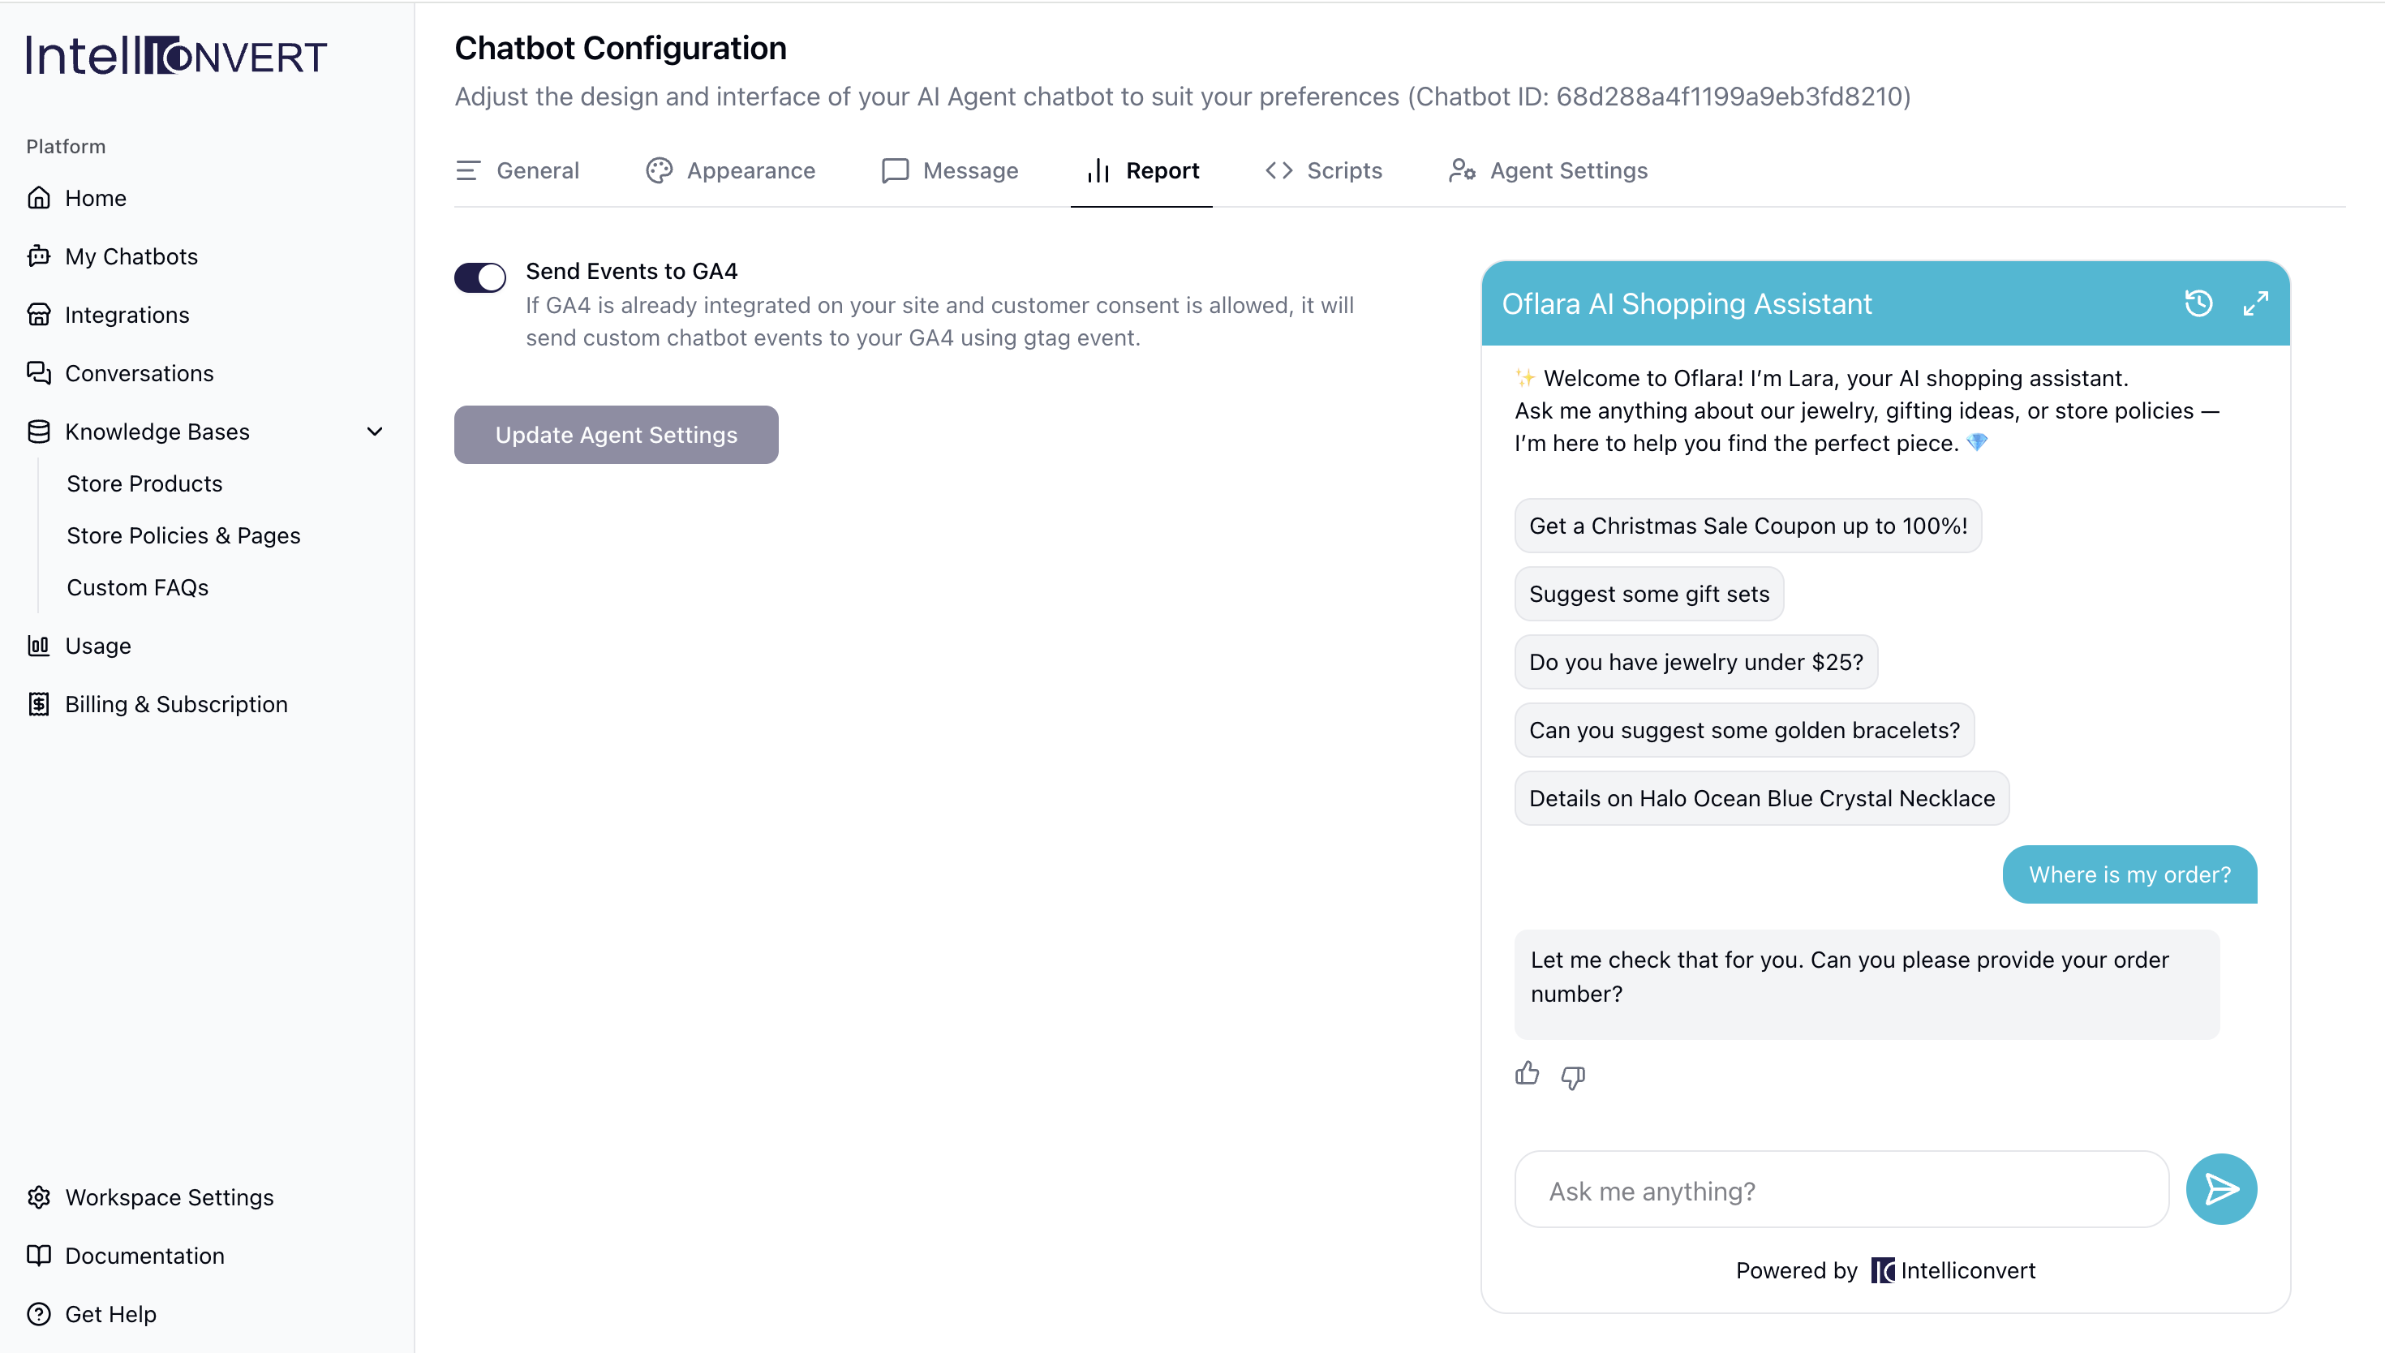This screenshot has width=2385, height=1353.
Task: Click Suggest some gift sets suggestion
Action: click(x=1648, y=593)
